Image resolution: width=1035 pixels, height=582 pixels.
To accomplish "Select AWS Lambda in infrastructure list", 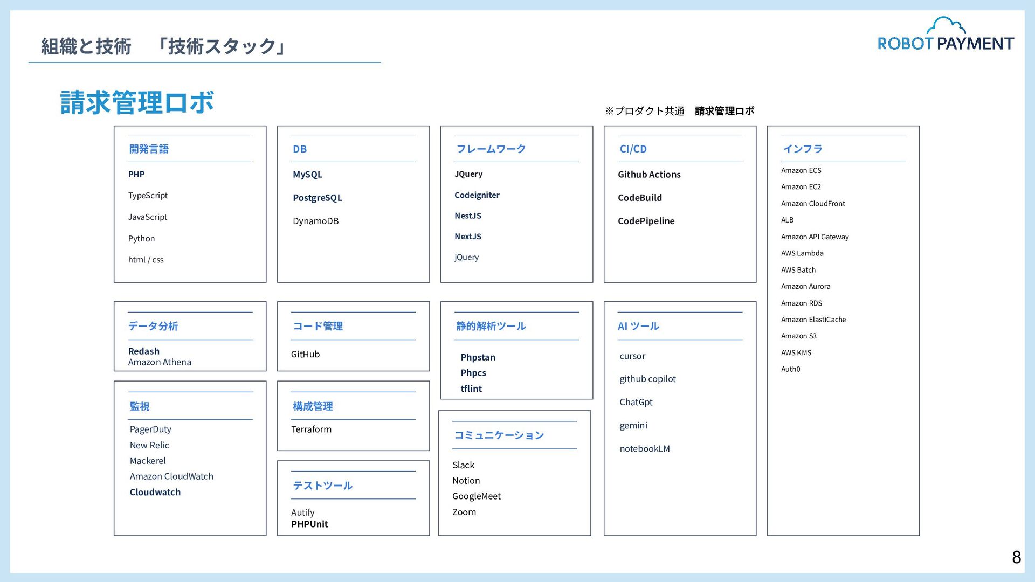I will pyautogui.click(x=802, y=253).
